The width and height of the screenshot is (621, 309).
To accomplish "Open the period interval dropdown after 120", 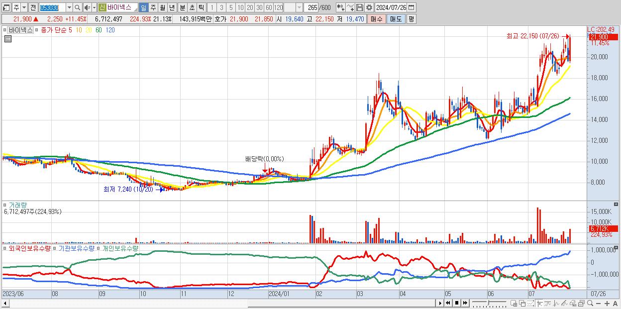I will (299, 7).
